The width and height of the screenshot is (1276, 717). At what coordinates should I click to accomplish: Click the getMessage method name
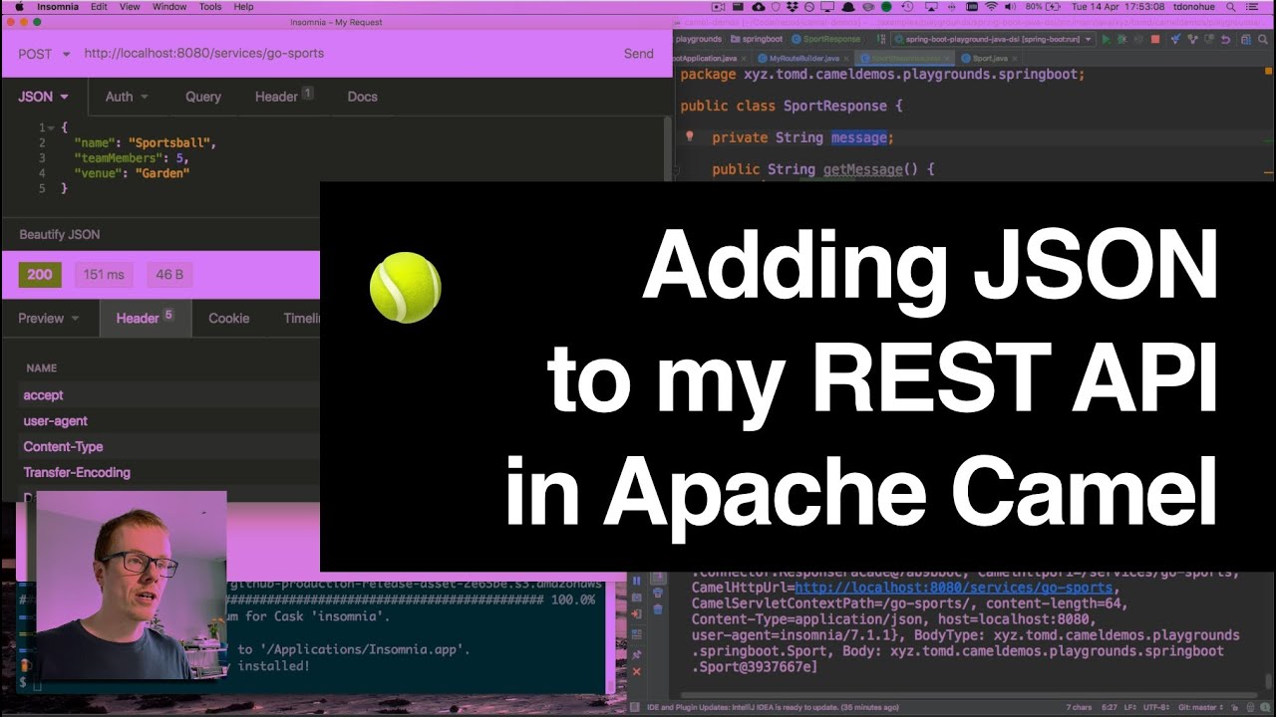point(862,169)
